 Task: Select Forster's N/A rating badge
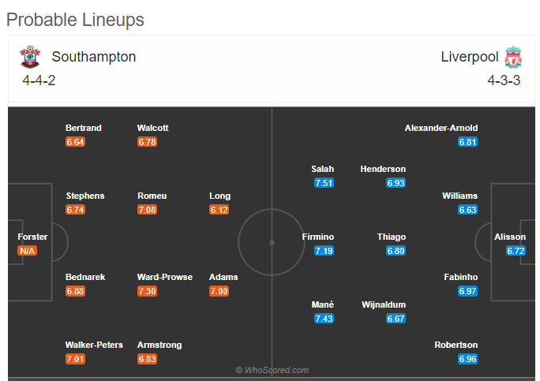pyautogui.click(x=27, y=251)
